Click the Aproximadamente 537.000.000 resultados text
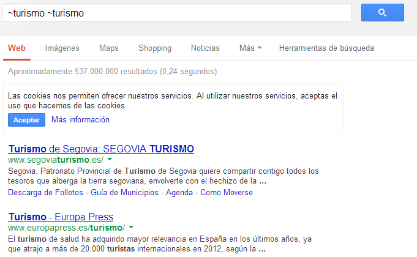The height and width of the screenshot is (257, 417). click(113, 72)
